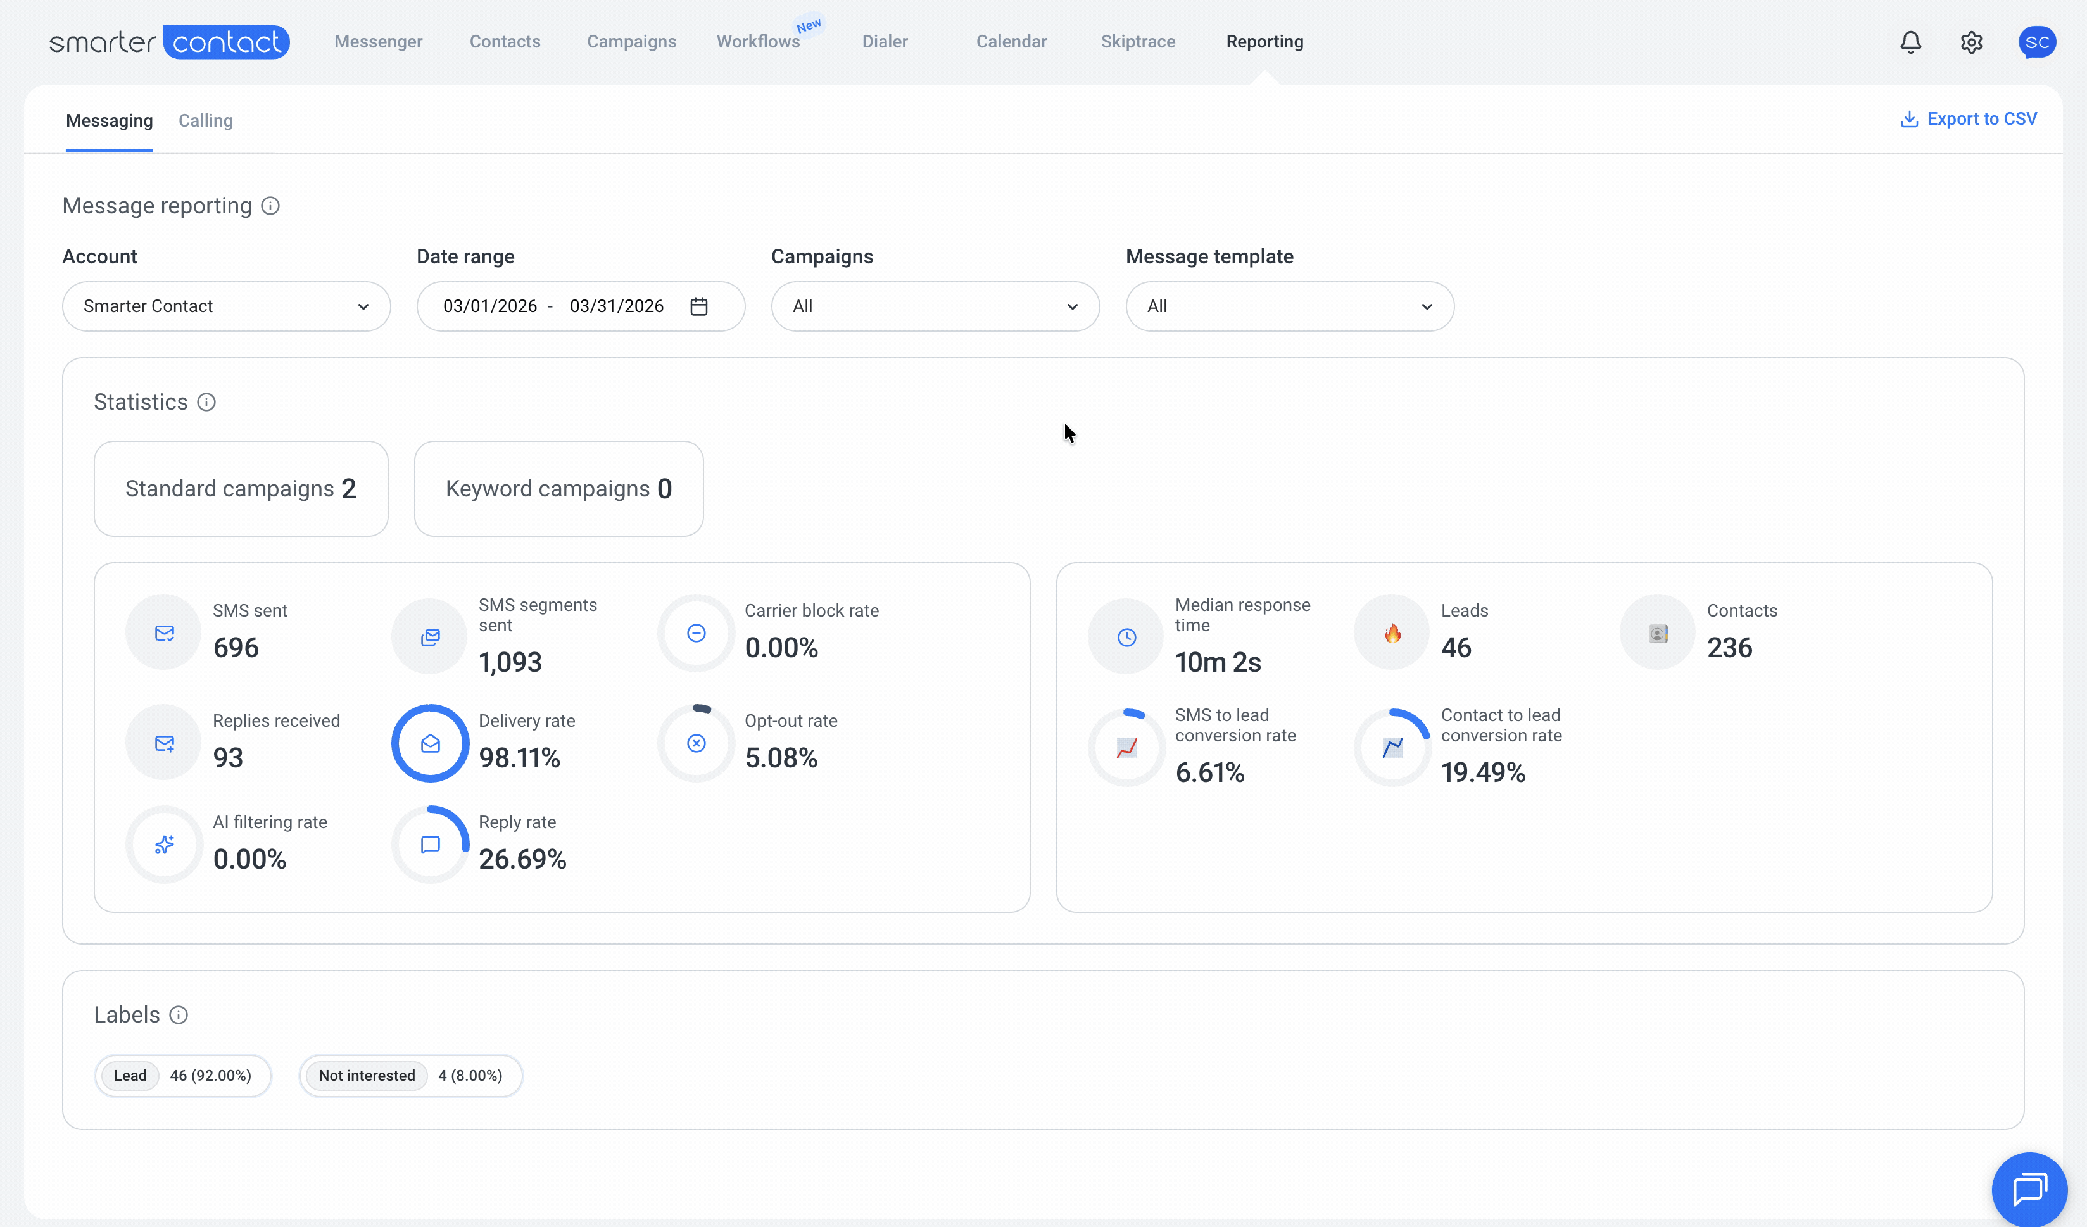Select the Standard campaigns card

pos(241,489)
